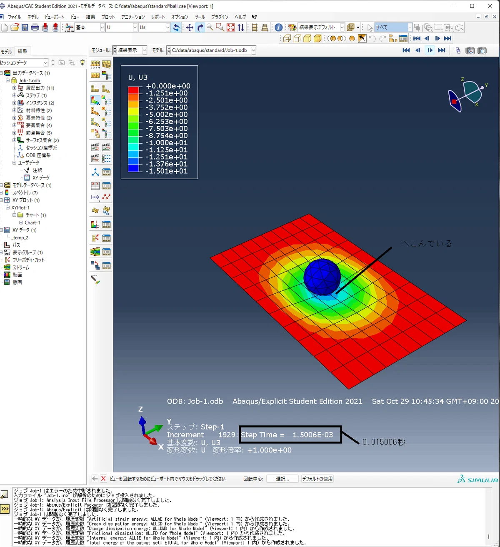The width and height of the screenshot is (500, 547).
Task: Cancel procedure with red X button
Action: coord(103,479)
